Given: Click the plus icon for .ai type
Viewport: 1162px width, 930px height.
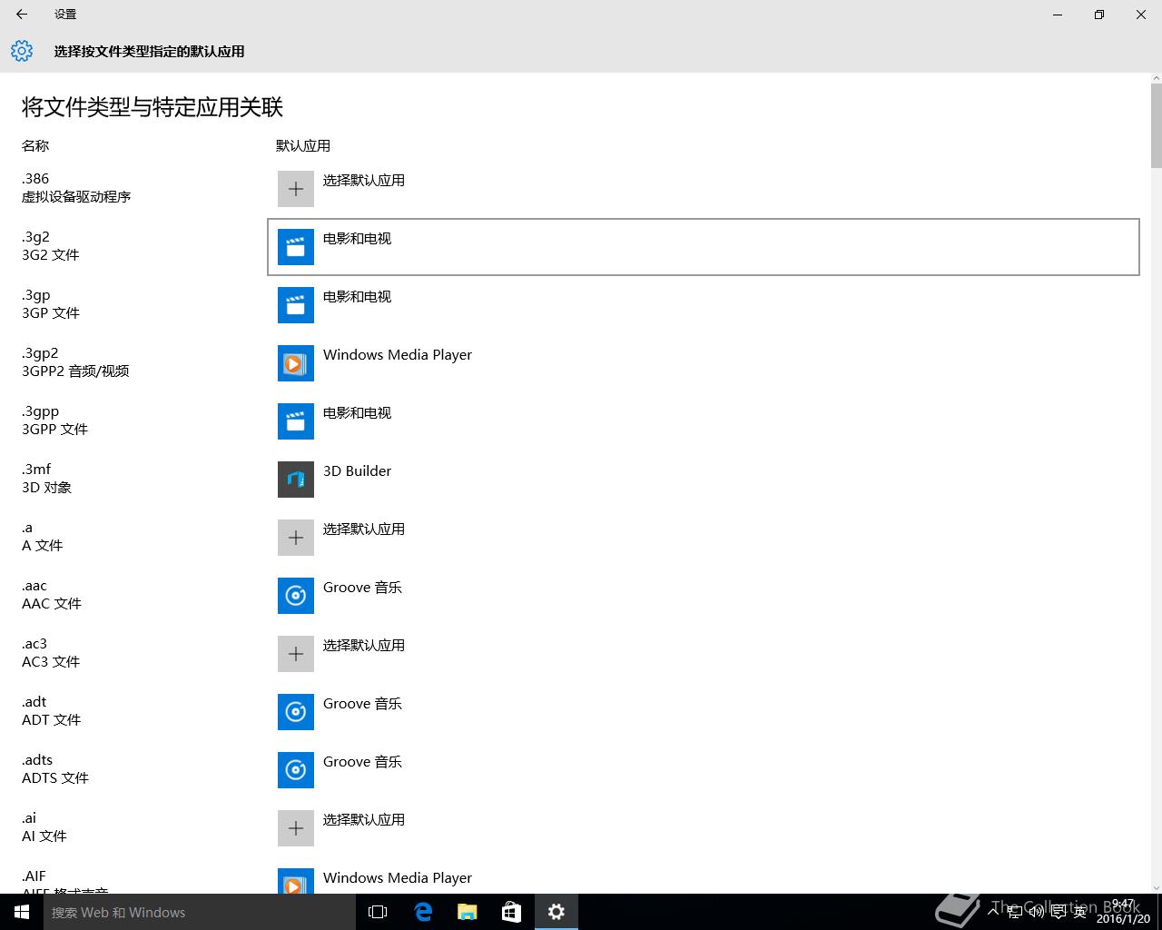Looking at the screenshot, I should pyautogui.click(x=296, y=828).
